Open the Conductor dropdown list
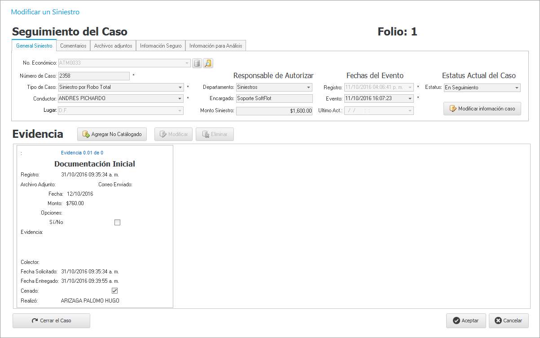The image size is (540, 338). [x=180, y=99]
